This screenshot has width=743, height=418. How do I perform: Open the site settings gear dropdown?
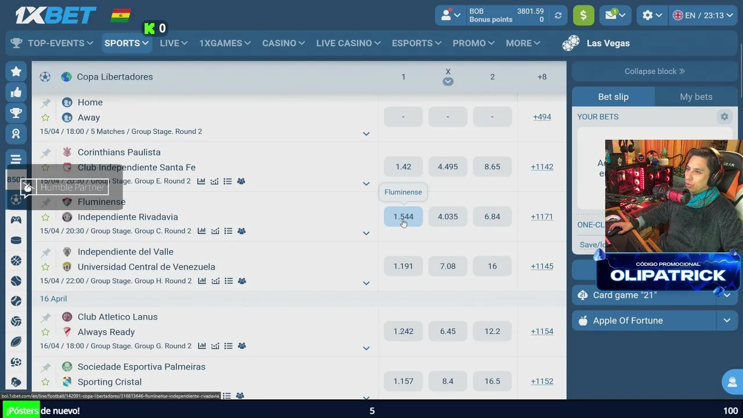651,16
